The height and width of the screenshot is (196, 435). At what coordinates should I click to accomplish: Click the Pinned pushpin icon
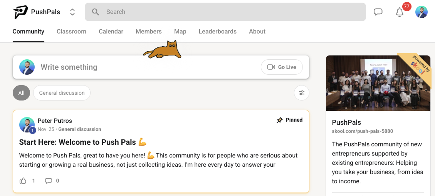pyautogui.click(x=280, y=120)
